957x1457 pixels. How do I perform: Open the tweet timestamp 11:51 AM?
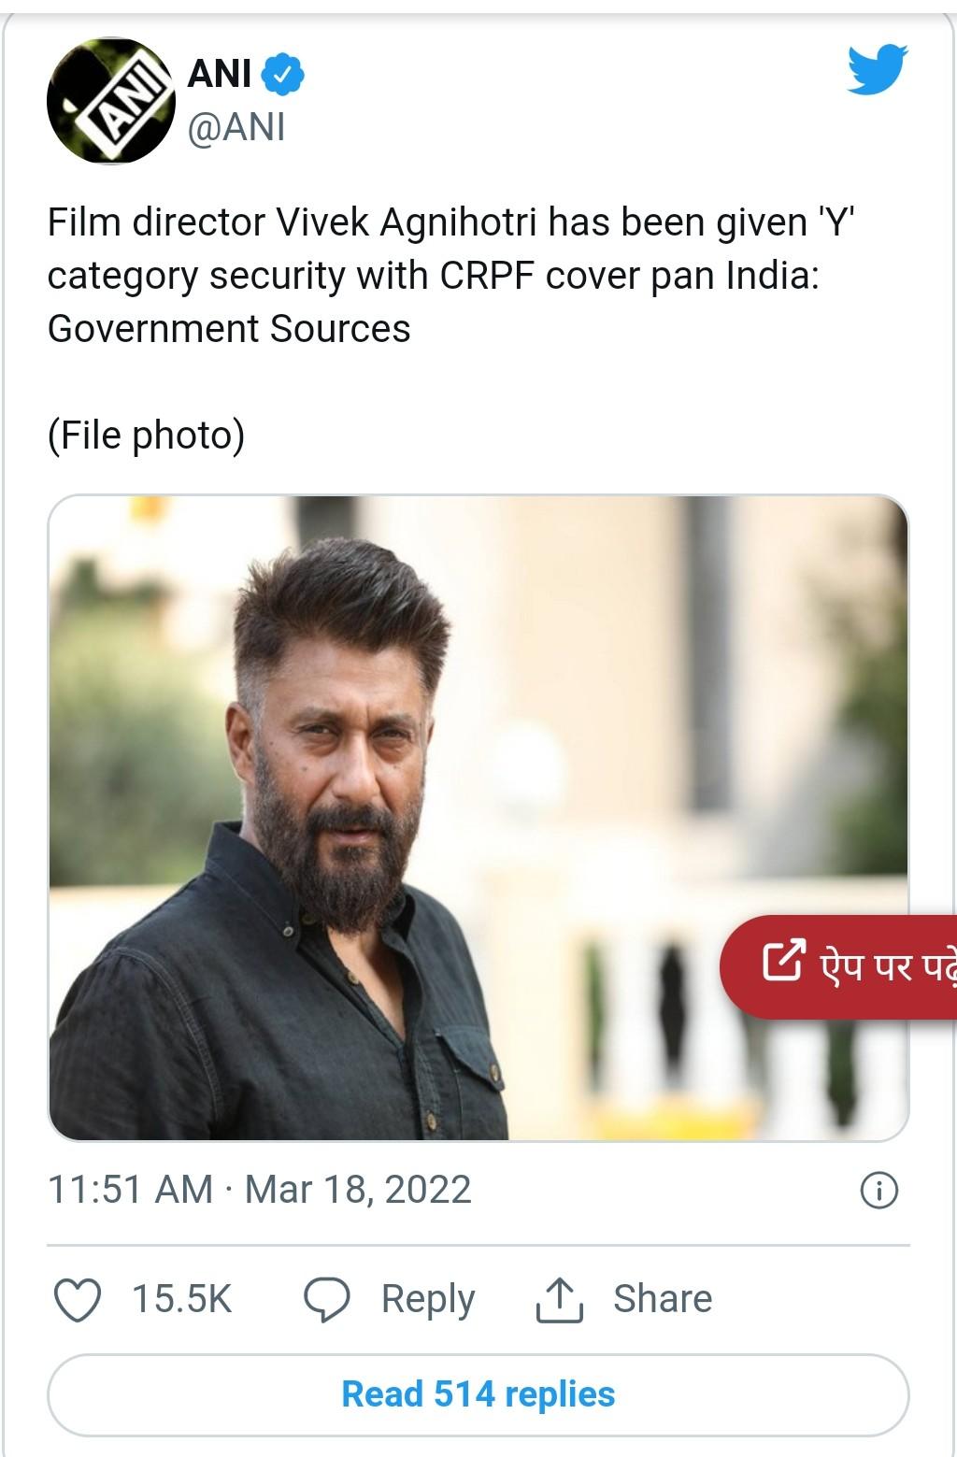point(130,1190)
